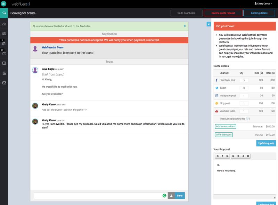Click the YouTube video quantity field
The height and width of the screenshot is (205, 278).
click(244, 112)
